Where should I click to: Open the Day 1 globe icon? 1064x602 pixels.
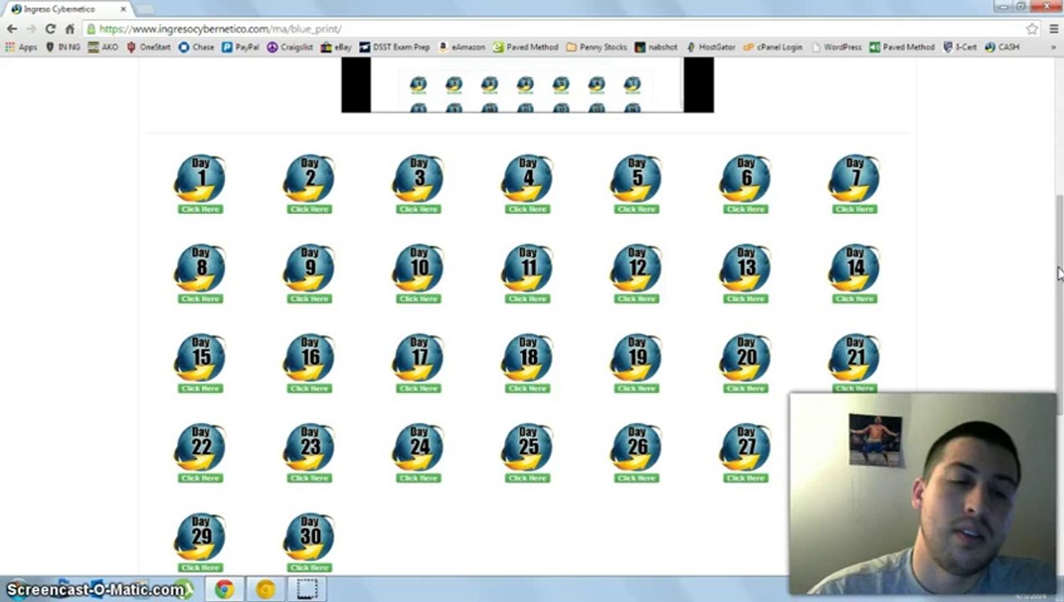201,178
